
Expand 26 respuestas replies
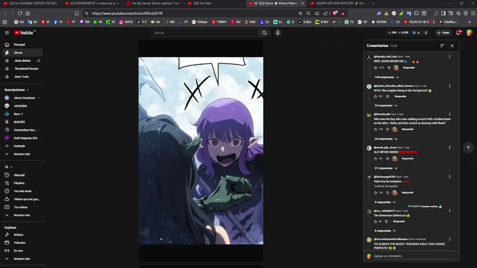click(x=386, y=139)
